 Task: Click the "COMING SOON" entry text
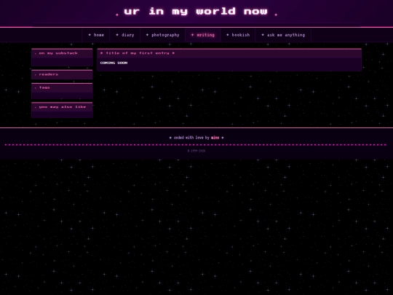click(114, 63)
